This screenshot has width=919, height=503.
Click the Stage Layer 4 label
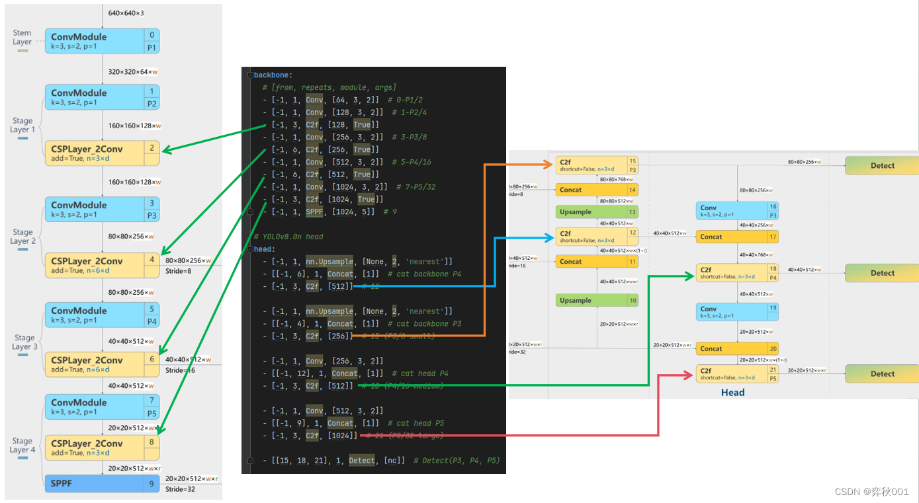22,445
